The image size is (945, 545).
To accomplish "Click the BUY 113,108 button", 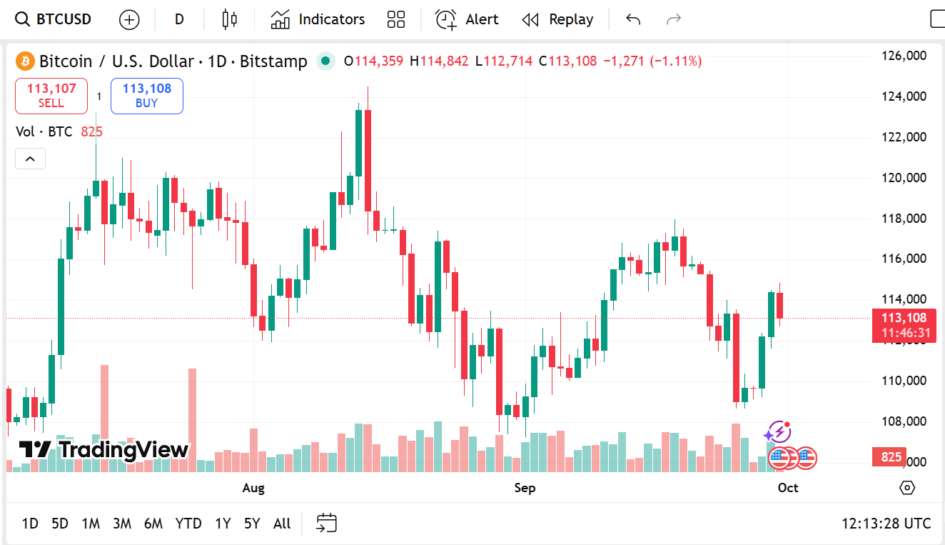I will pos(147,96).
